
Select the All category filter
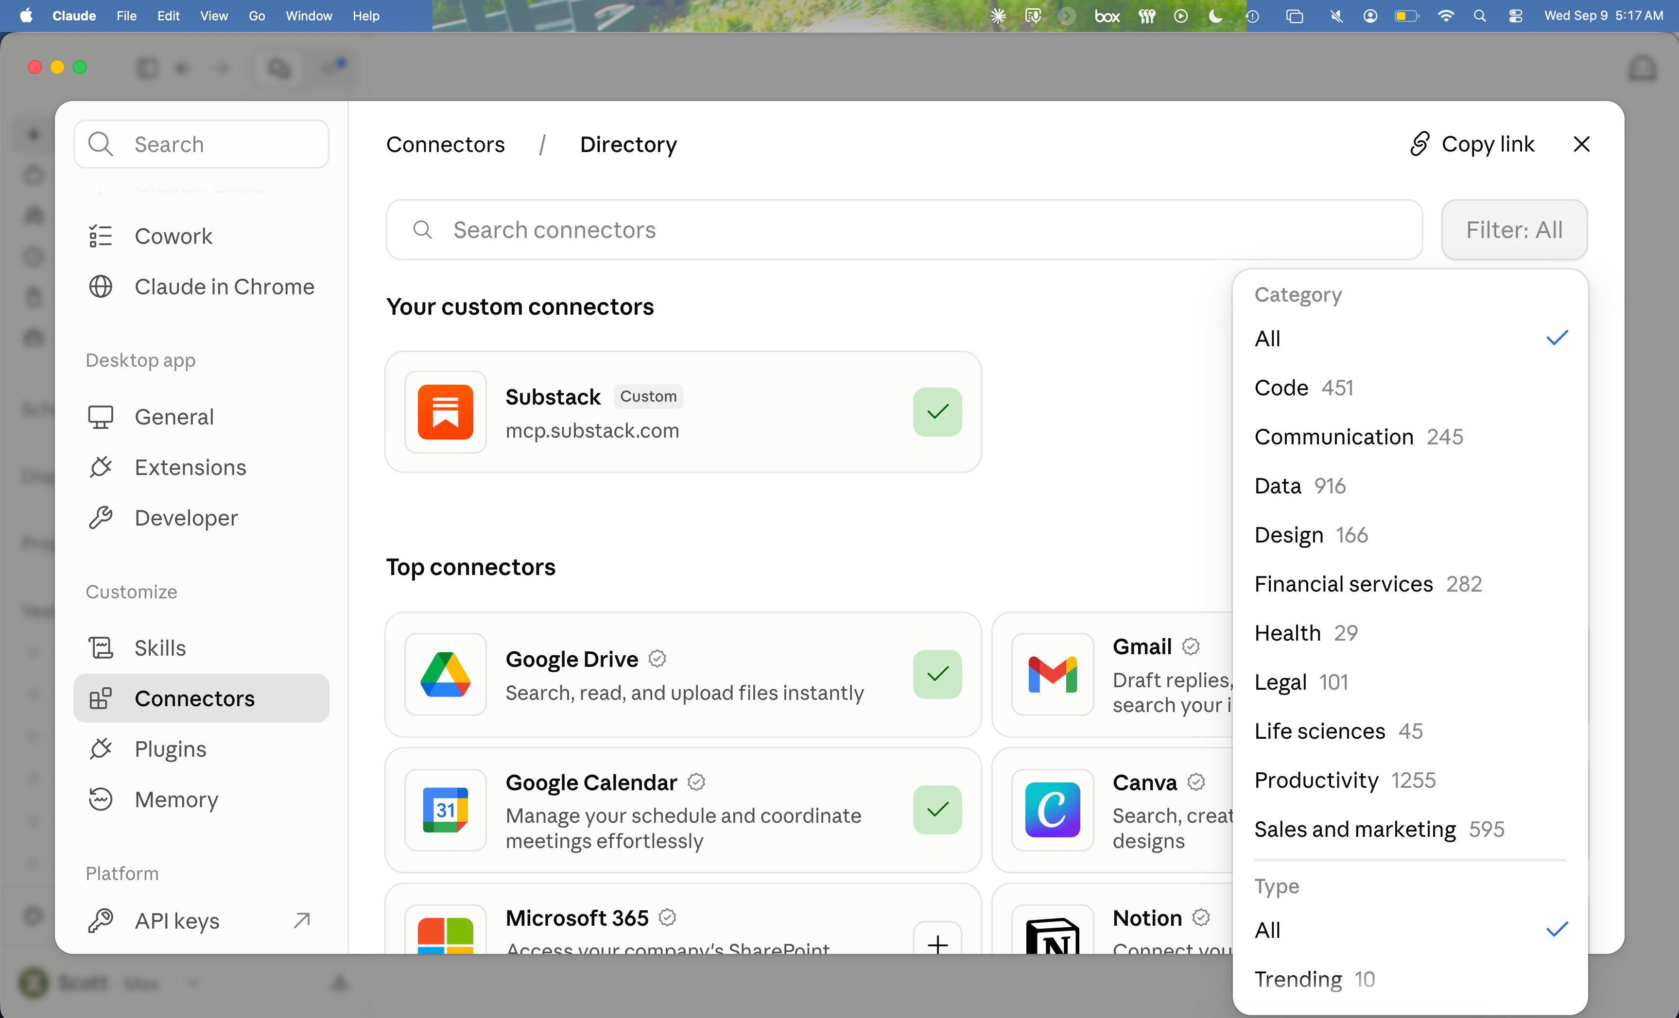(x=1411, y=339)
